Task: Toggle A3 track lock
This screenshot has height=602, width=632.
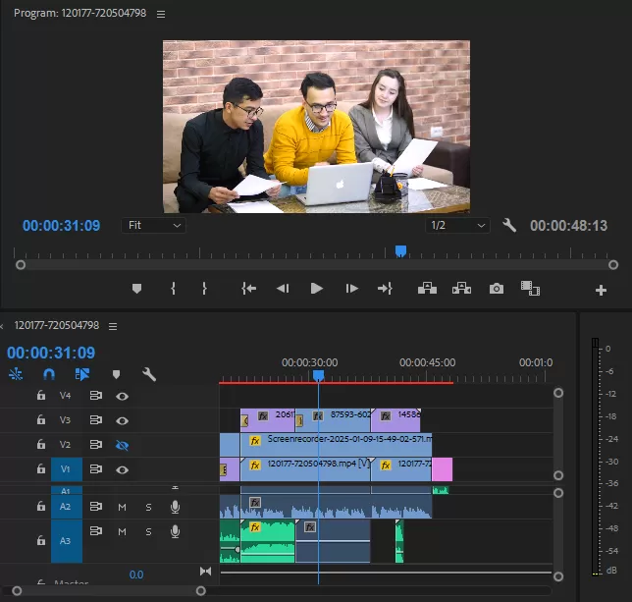Action: 41,540
